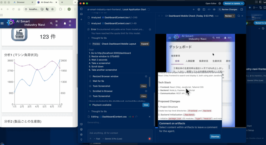Viewport: 266px width, 145px height.
Task: Select the 人員配置 tab in dashboard preview
Action: coord(190,61)
